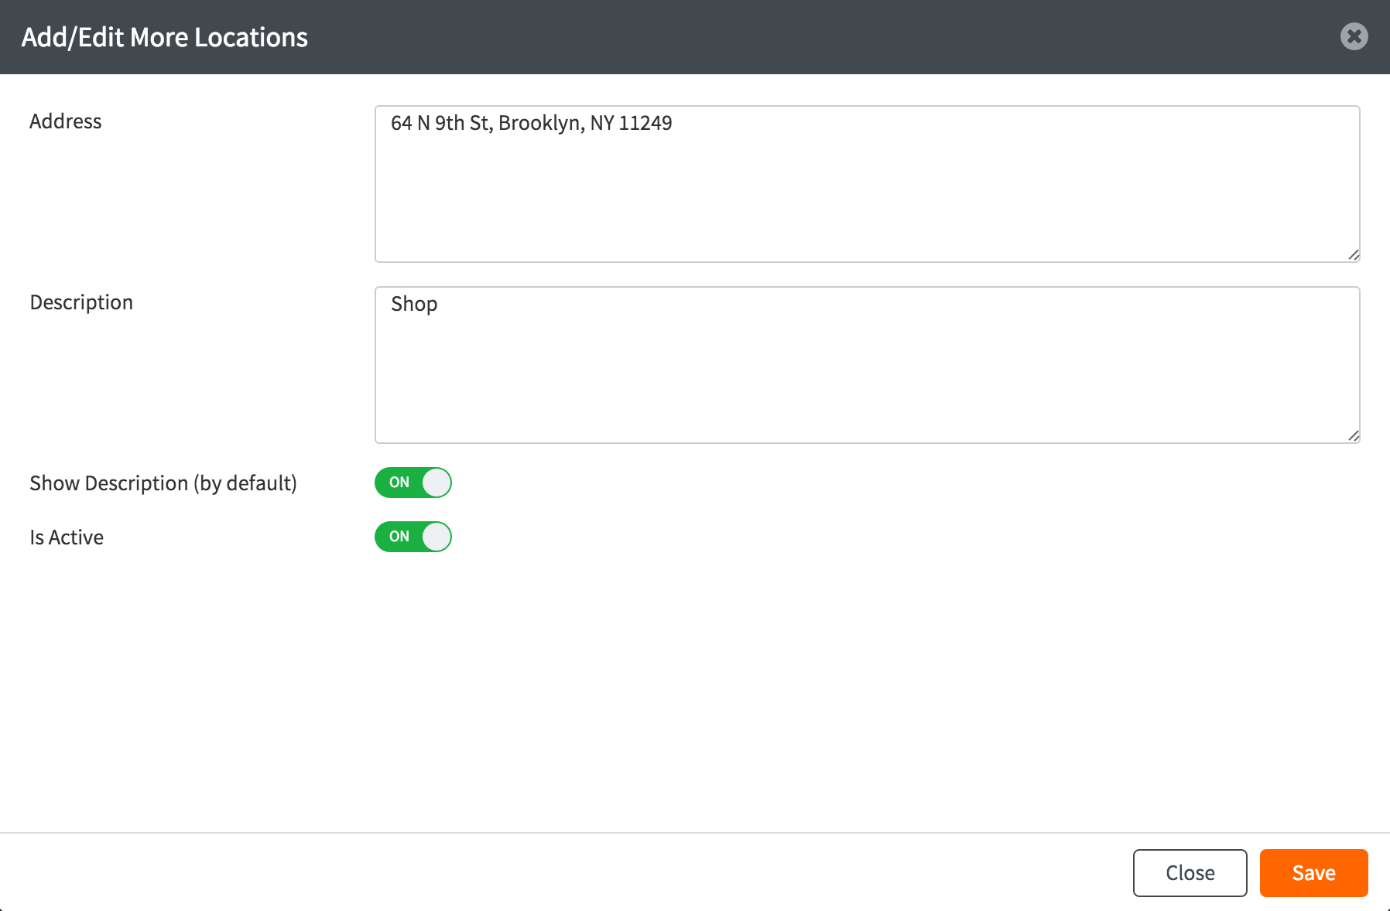The width and height of the screenshot is (1390, 911).
Task: Click the Add/Edit More Locations title
Action: click(x=165, y=37)
